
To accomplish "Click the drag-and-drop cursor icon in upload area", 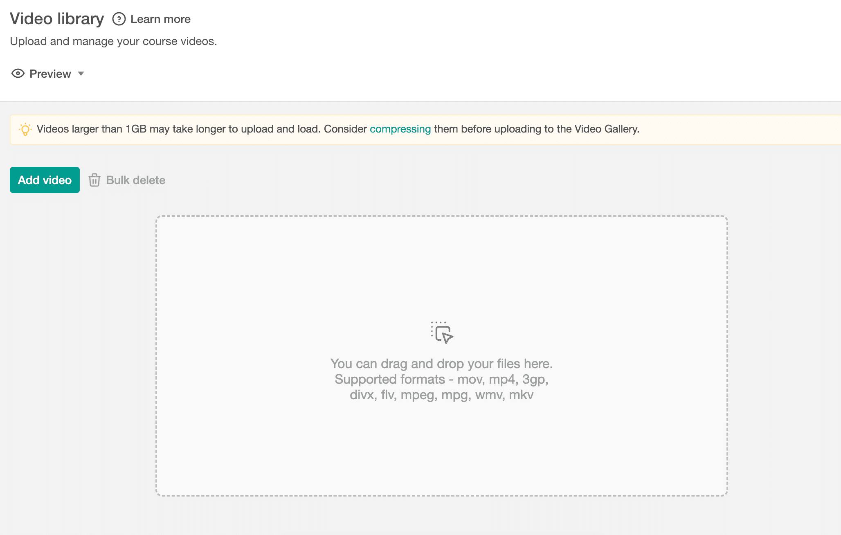I will click(x=441, y=333).
